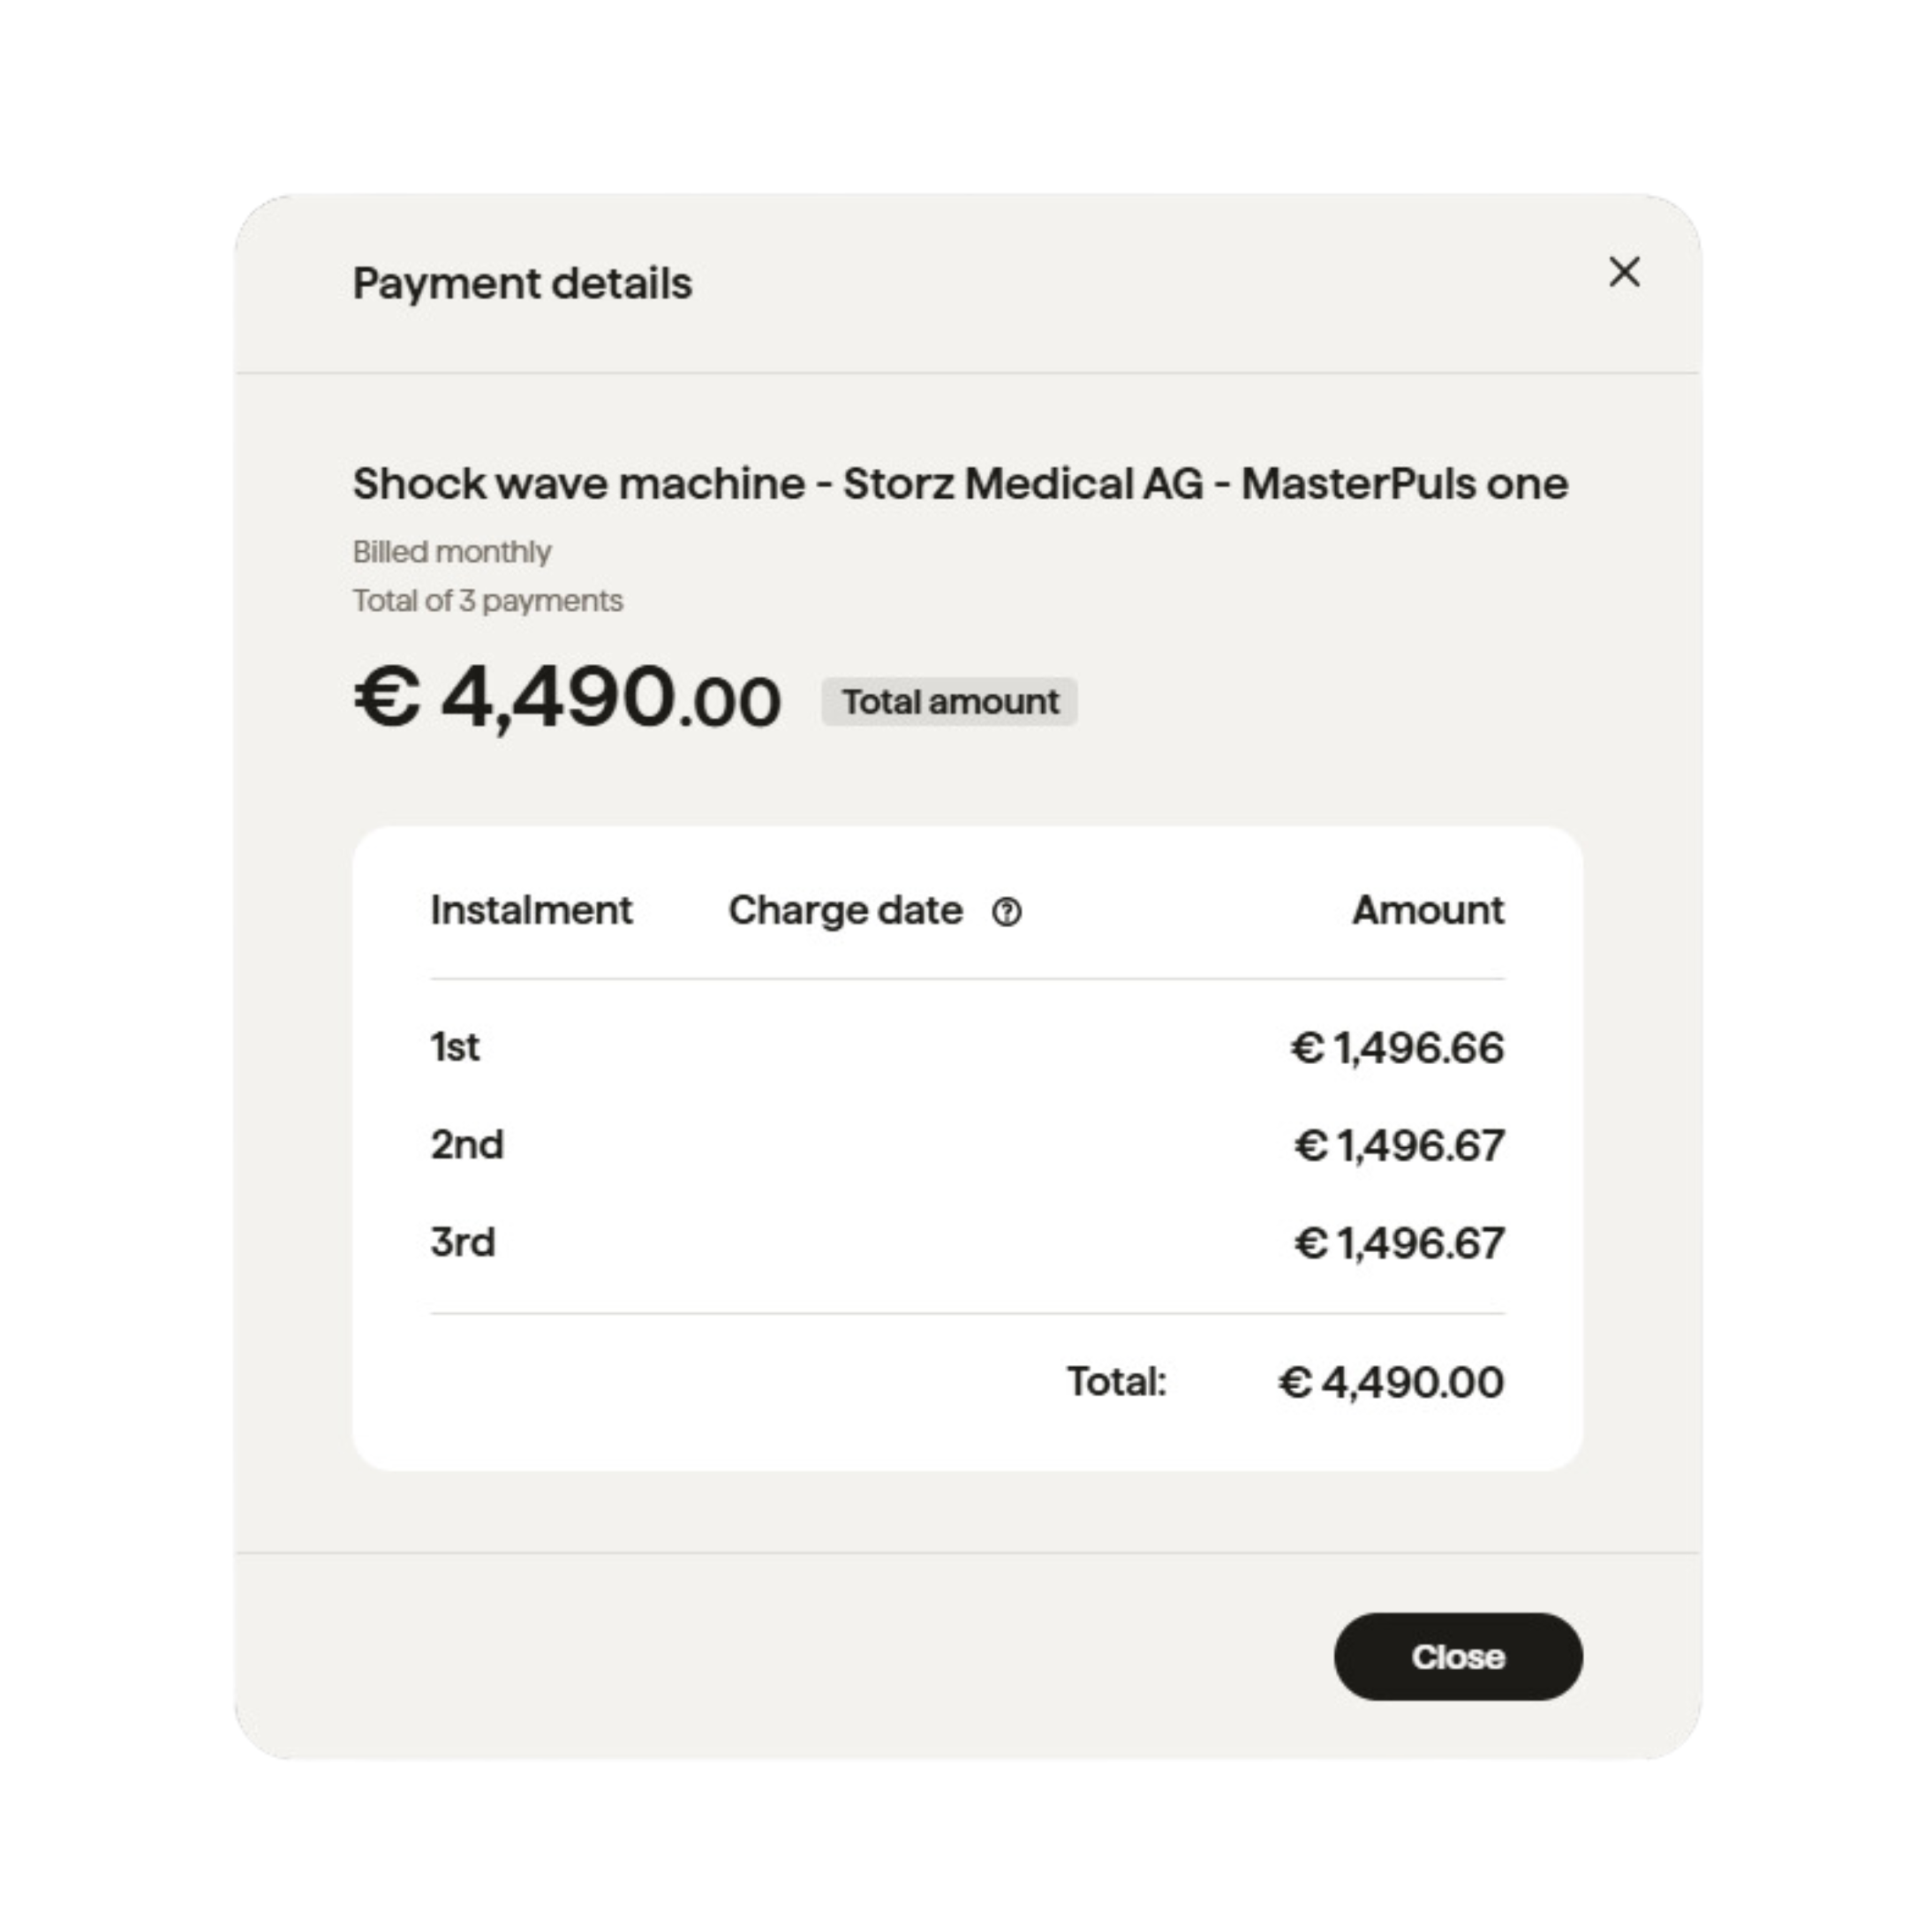
Task: Click the Total amount badge
Action: click(x=949, y=702)
